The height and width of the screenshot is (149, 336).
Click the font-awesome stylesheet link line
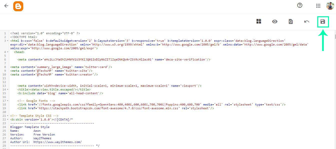[116, 108]
